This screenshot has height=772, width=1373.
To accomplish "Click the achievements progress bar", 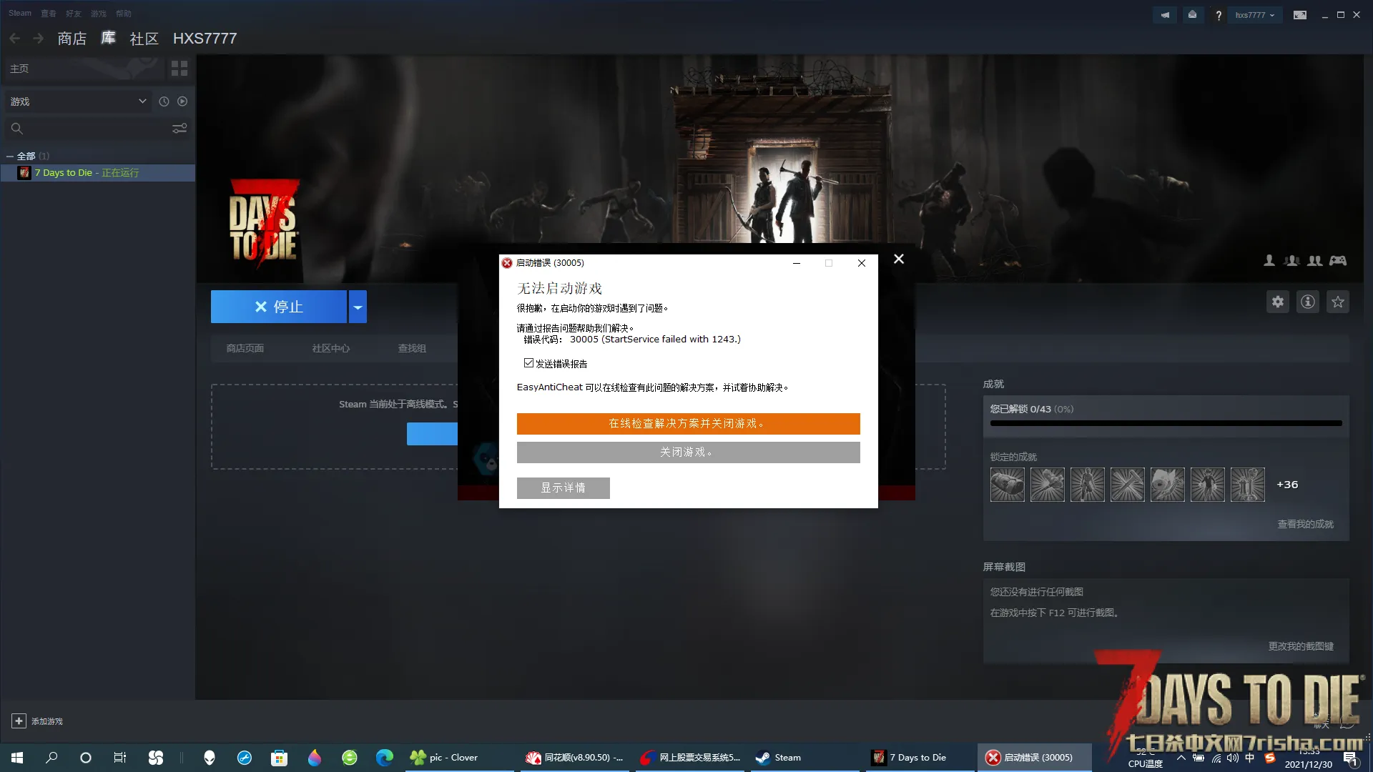I will (x=1166, y=423).
